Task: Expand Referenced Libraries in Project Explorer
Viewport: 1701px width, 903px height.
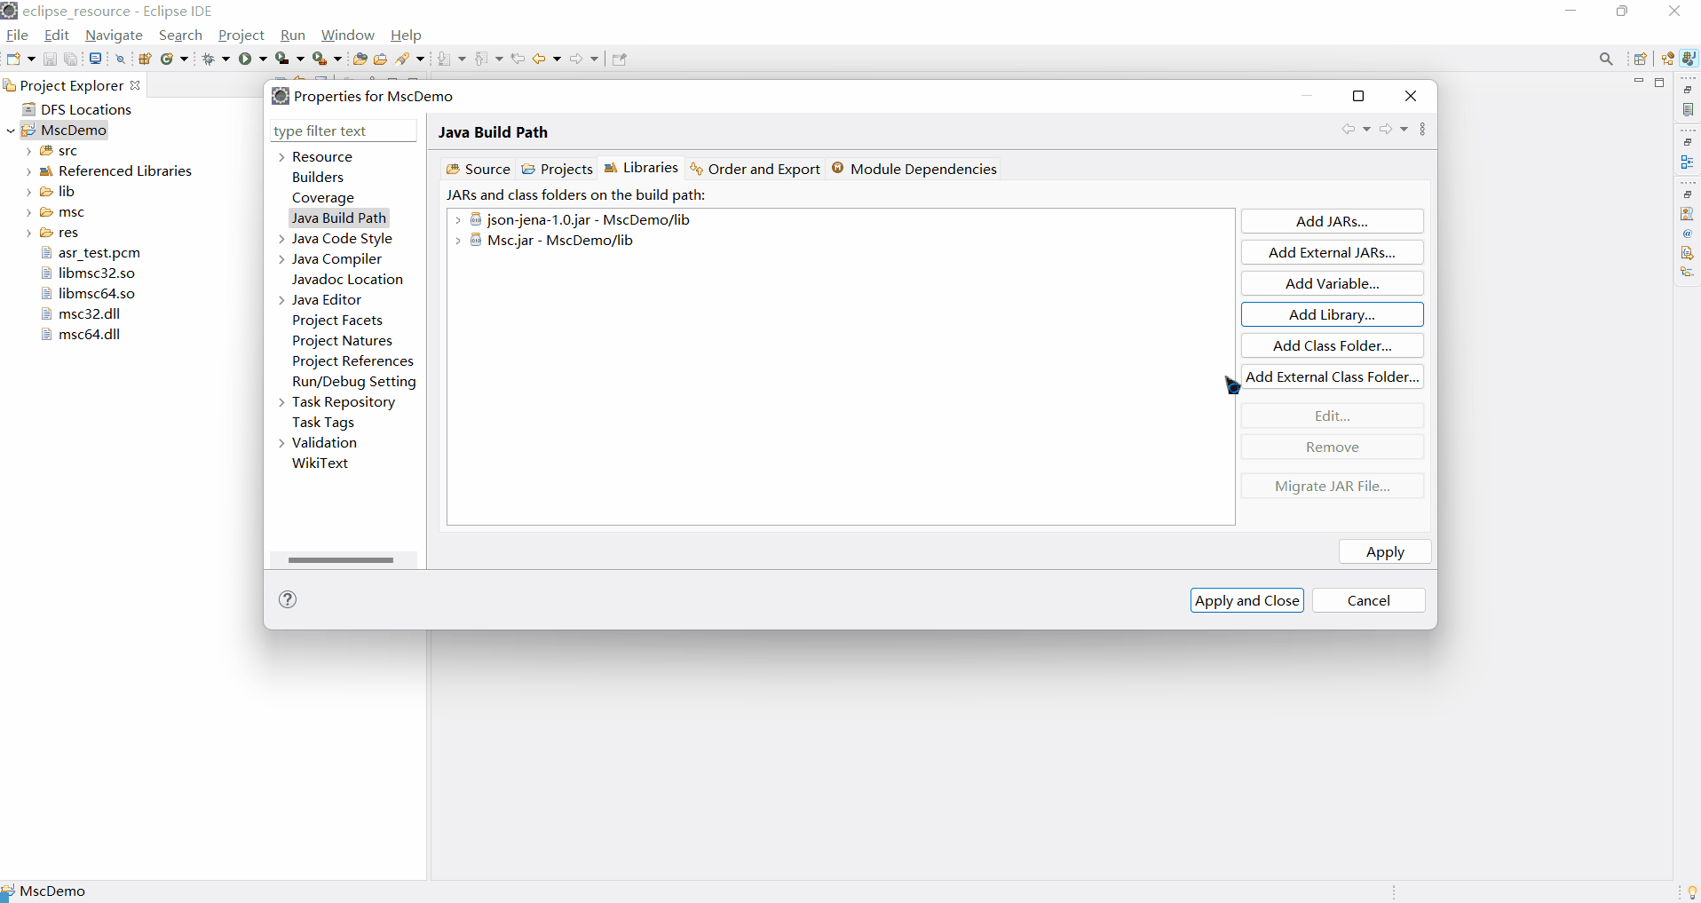Action: 29,171
